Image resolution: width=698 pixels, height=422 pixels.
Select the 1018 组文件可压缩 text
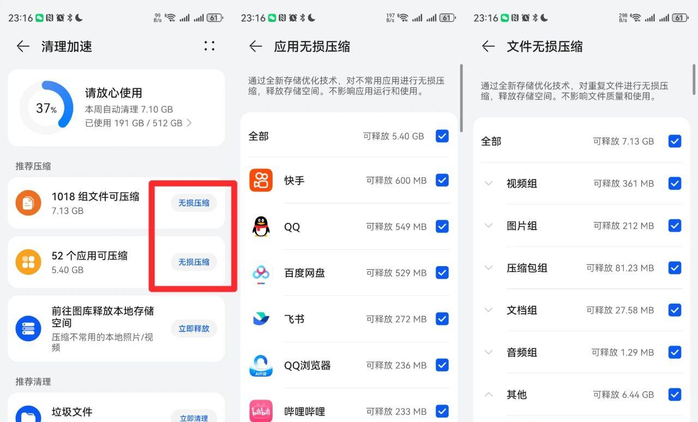tap(95, 196)
